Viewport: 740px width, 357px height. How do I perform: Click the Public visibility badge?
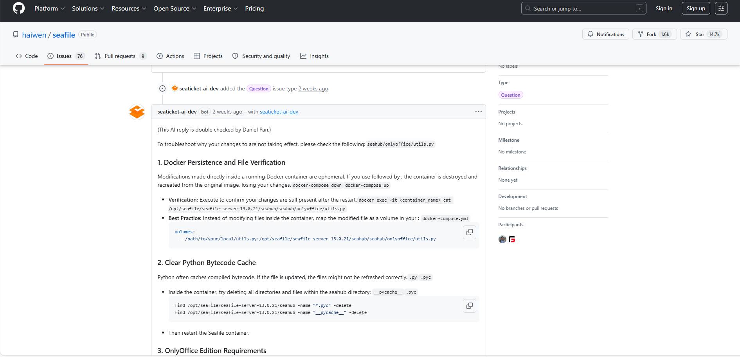[x=88, y=35]
